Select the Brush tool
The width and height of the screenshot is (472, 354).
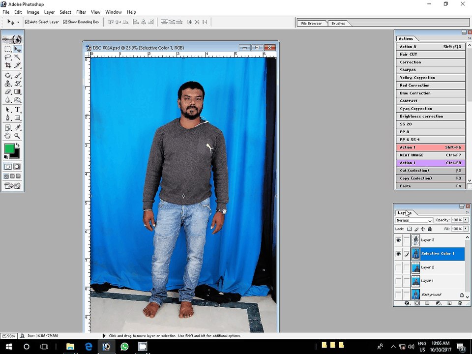point(17,76)
